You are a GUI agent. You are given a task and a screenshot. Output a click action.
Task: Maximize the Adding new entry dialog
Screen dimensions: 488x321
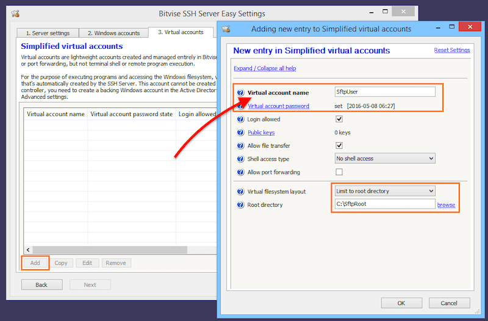point(452,27)
